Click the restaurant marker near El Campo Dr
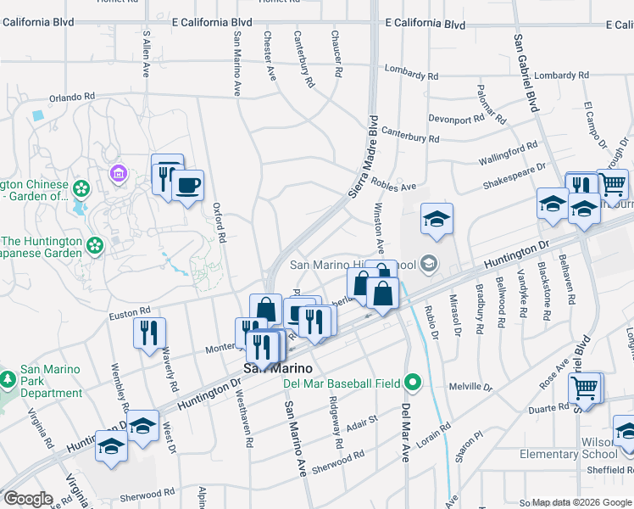 click(581, 183)
